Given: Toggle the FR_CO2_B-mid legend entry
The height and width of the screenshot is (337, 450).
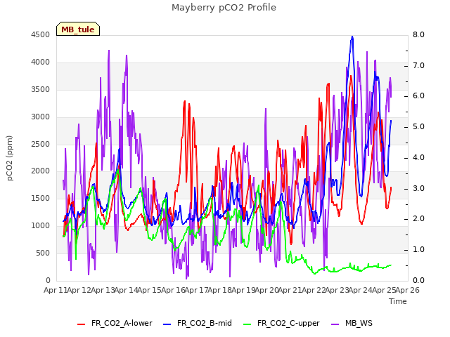Looking at the screenshot, I should pos(198,323).
